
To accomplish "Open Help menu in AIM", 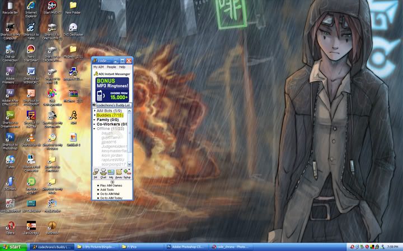I will click(122, 67).
